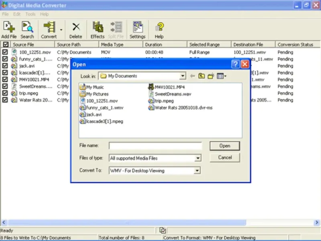Expand the Look in folder dropdown
The width and height of the screenshot is (321, 241).
183,76
